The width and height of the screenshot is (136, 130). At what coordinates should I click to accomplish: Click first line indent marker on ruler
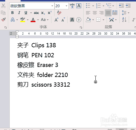point(17,32)
